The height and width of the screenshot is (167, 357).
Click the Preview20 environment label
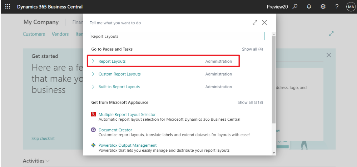point(277,7)
